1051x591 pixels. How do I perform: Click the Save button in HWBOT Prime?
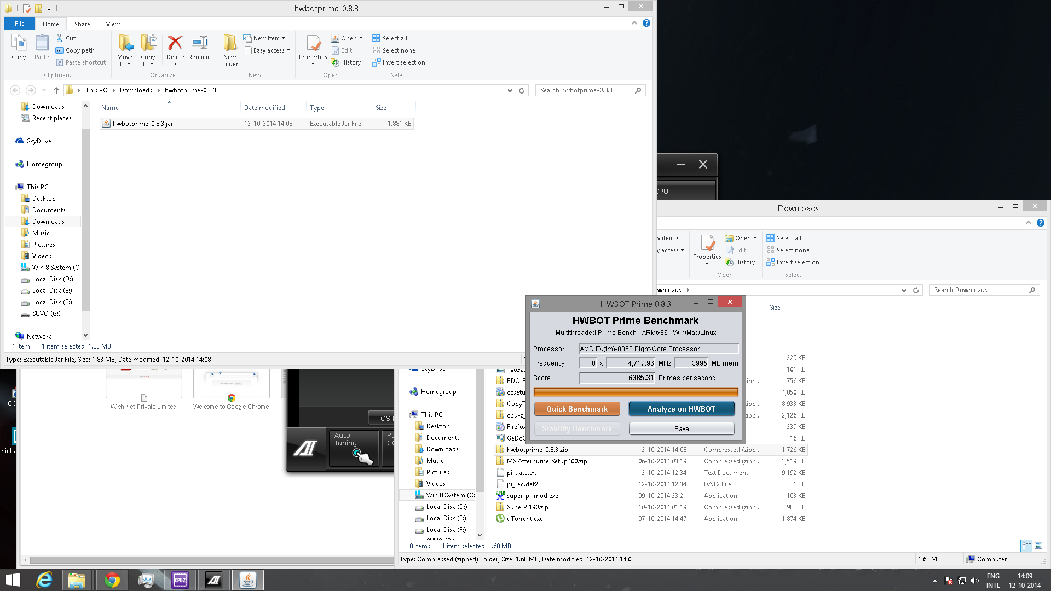pos(682,428)
